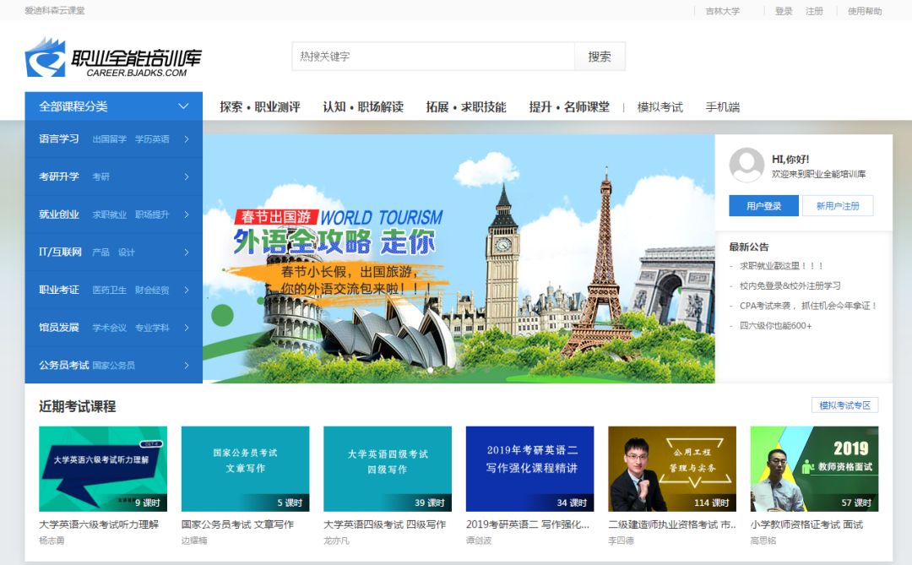Open the 使用帮助 link in top bar
The width and height of the screenshot is (912, 565).
point(864,11)
